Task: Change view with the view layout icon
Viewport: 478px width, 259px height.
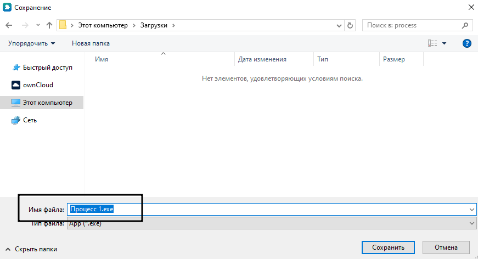Action: coord(432,43)
